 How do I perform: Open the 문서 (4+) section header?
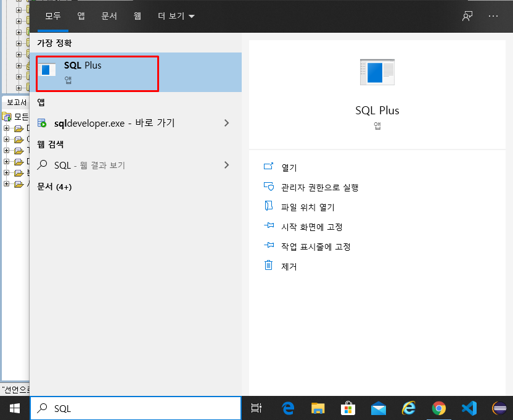pos(54,187)
